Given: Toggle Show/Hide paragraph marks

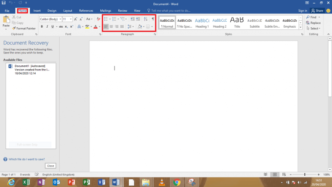Looking at the screenshot, I should pos(153,19).
